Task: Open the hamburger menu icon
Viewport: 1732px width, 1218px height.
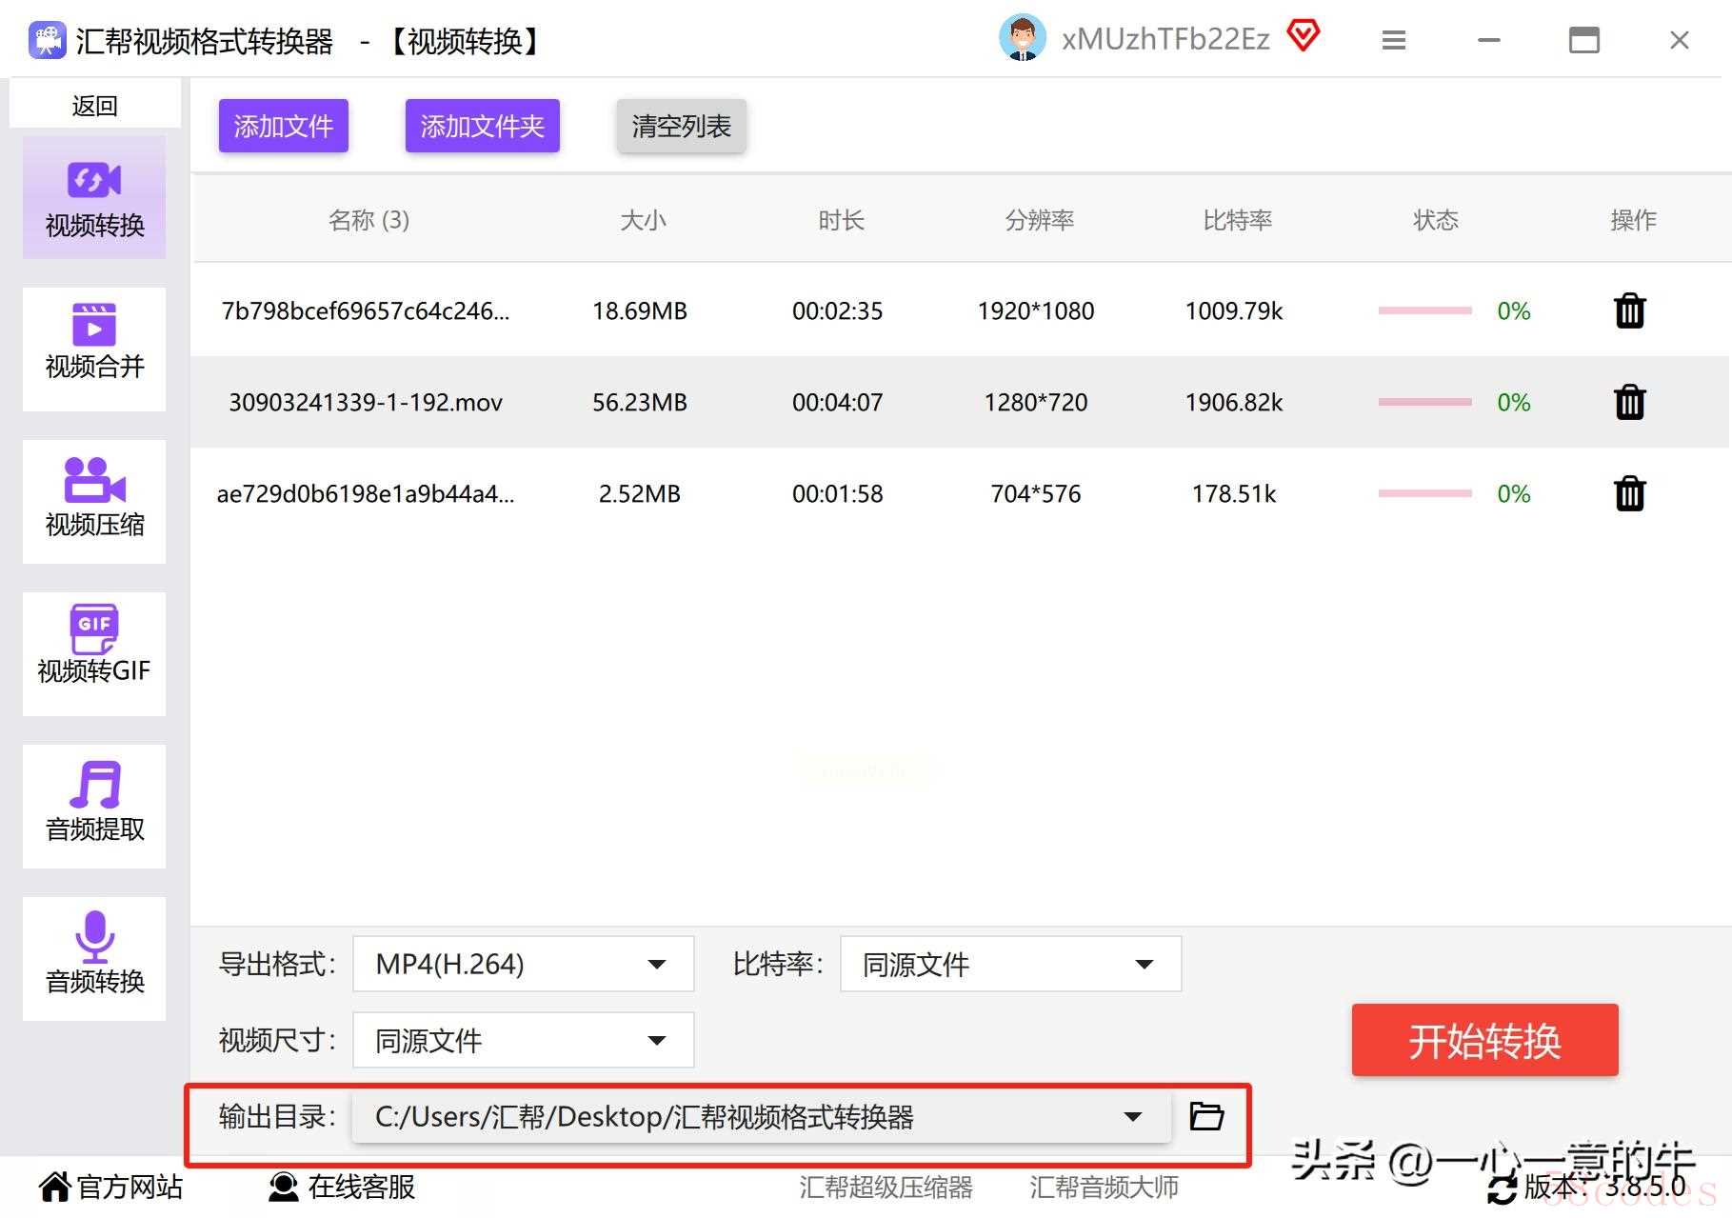Action: tap(1394, 40)
